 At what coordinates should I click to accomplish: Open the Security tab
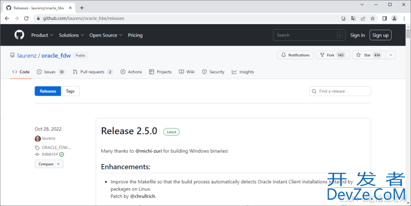213,72
